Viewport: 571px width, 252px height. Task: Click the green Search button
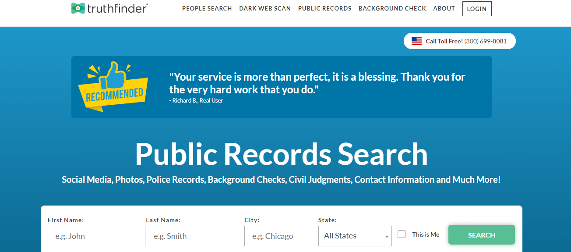(x=482, y=235)
